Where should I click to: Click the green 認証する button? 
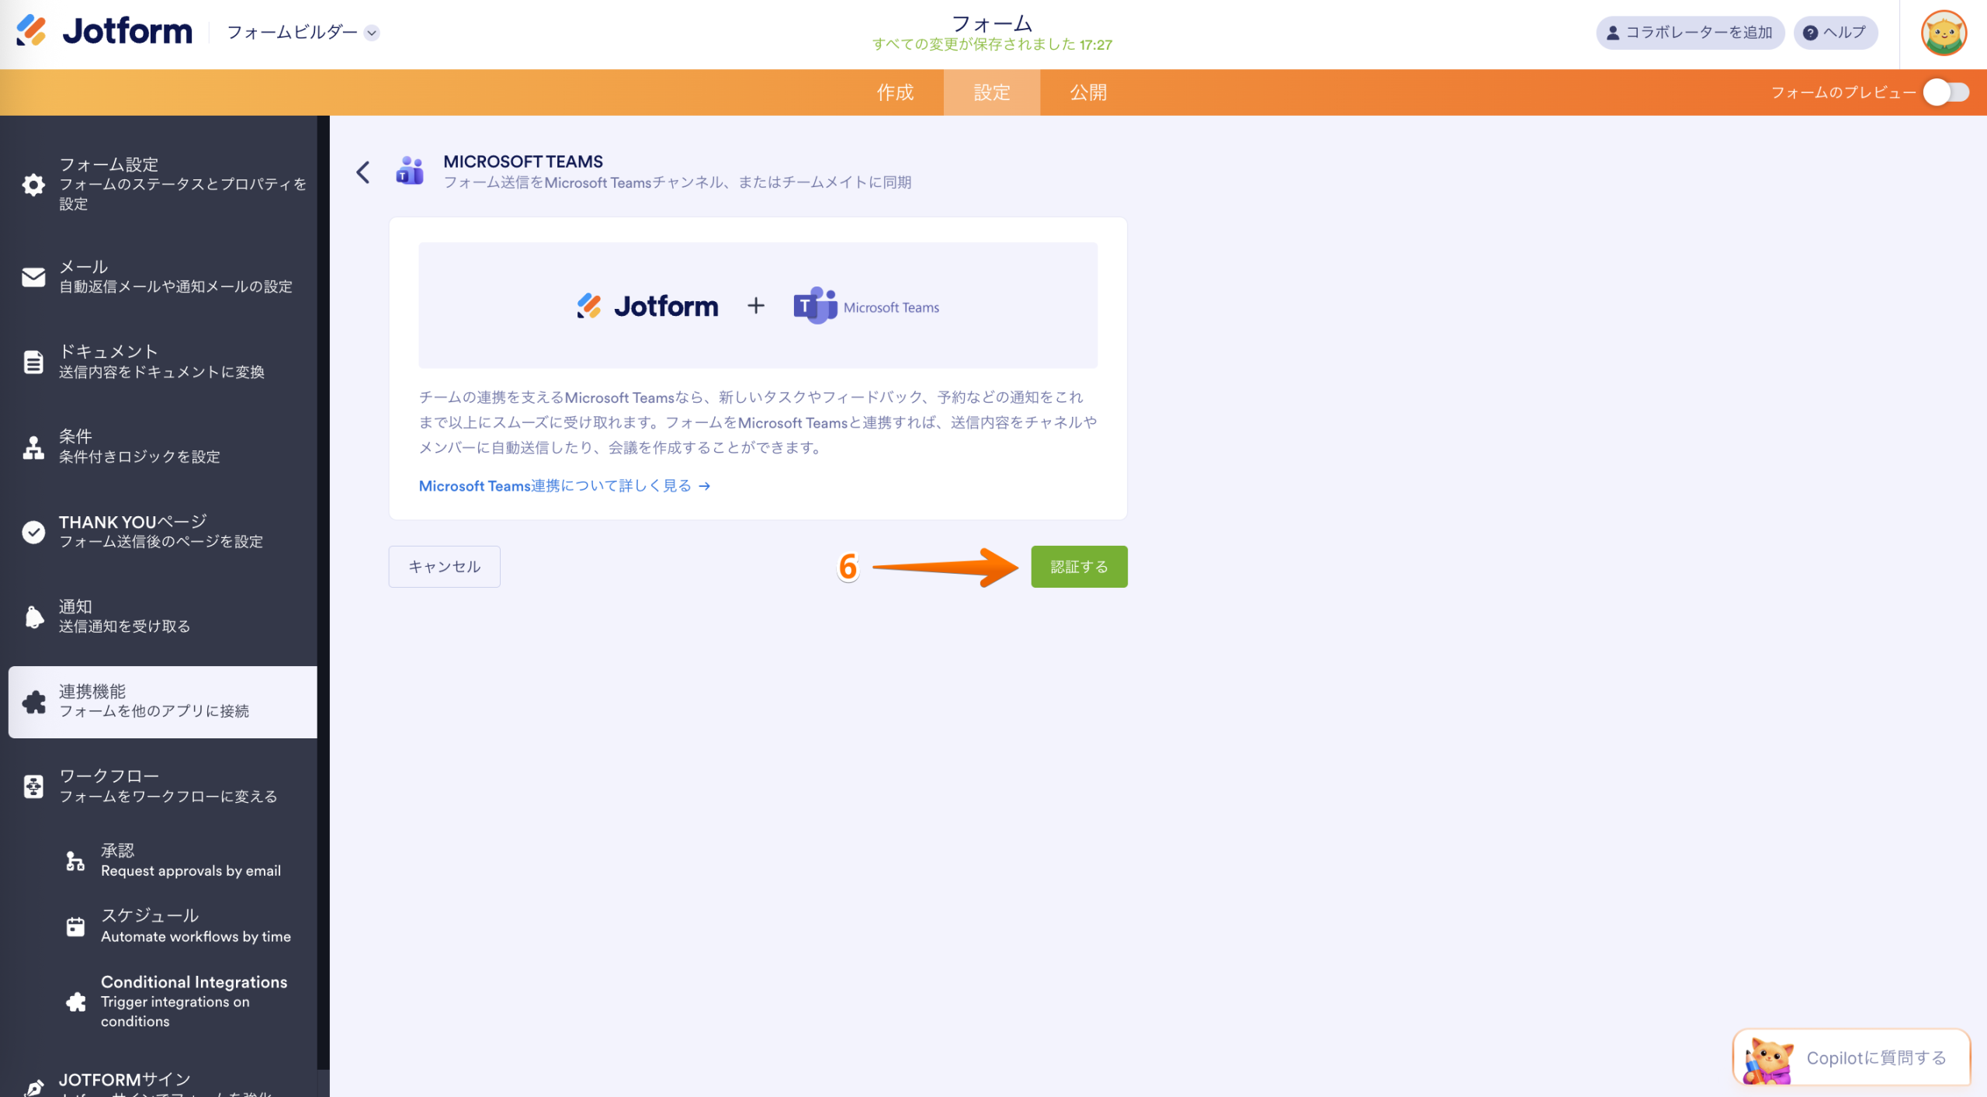[1079, 567]
